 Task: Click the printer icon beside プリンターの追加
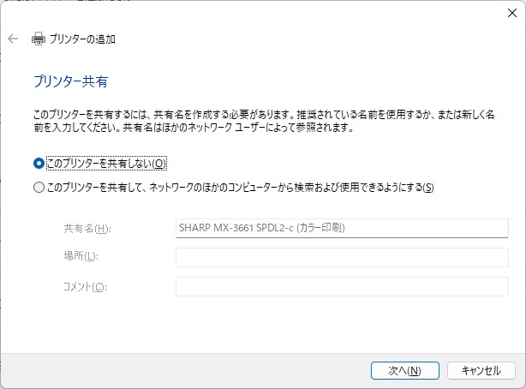[38, 39]
